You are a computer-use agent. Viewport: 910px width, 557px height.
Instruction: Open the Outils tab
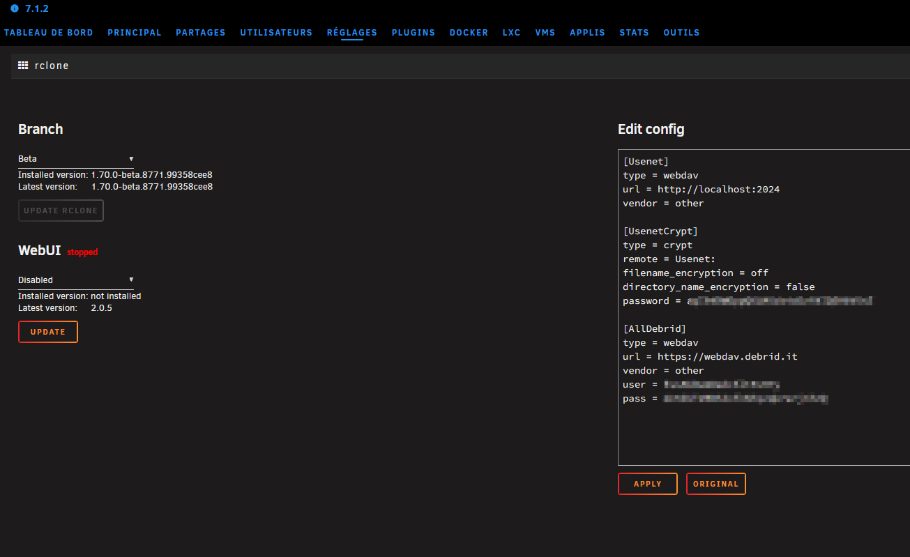coord(681,33)
